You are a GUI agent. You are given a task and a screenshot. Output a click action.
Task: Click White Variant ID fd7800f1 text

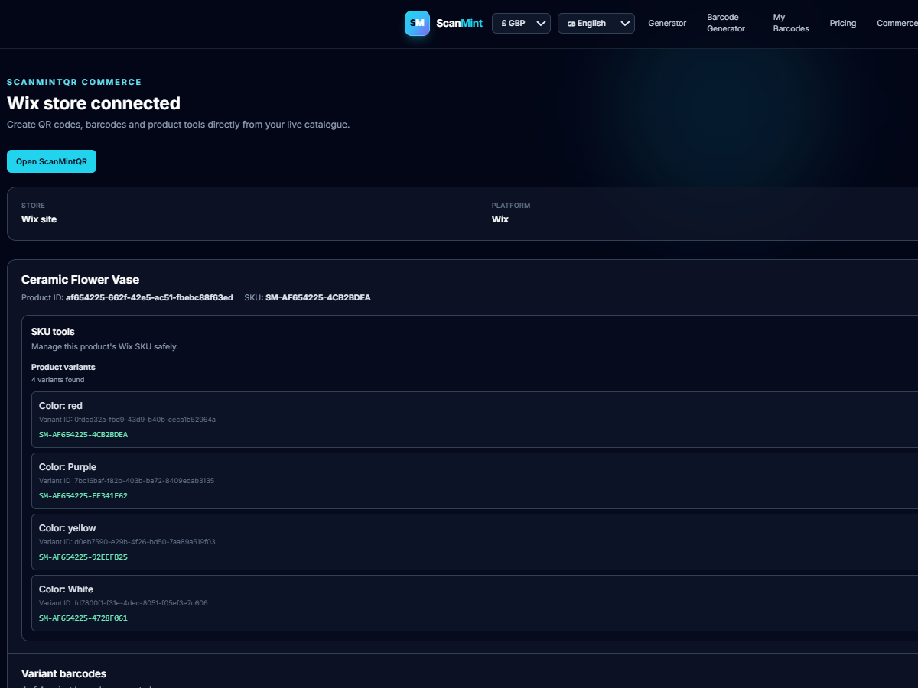pos(123,603)
